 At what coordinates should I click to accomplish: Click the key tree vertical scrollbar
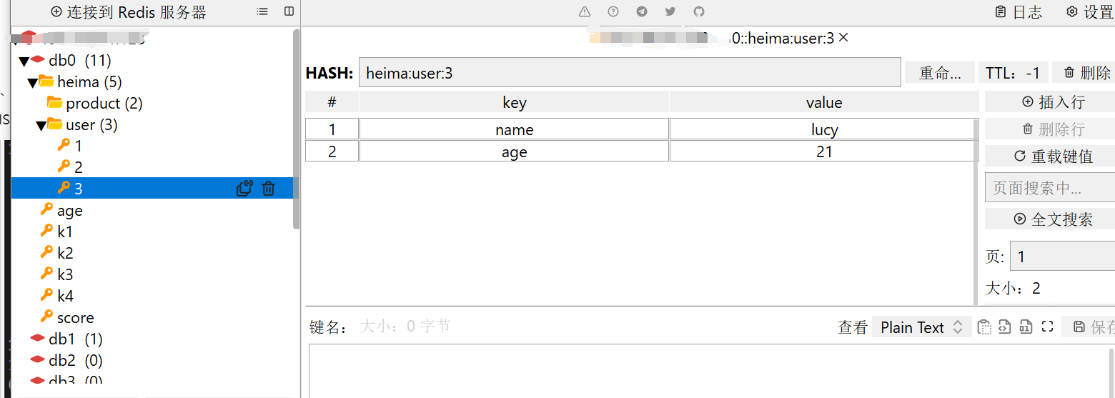tap(297, 129)
